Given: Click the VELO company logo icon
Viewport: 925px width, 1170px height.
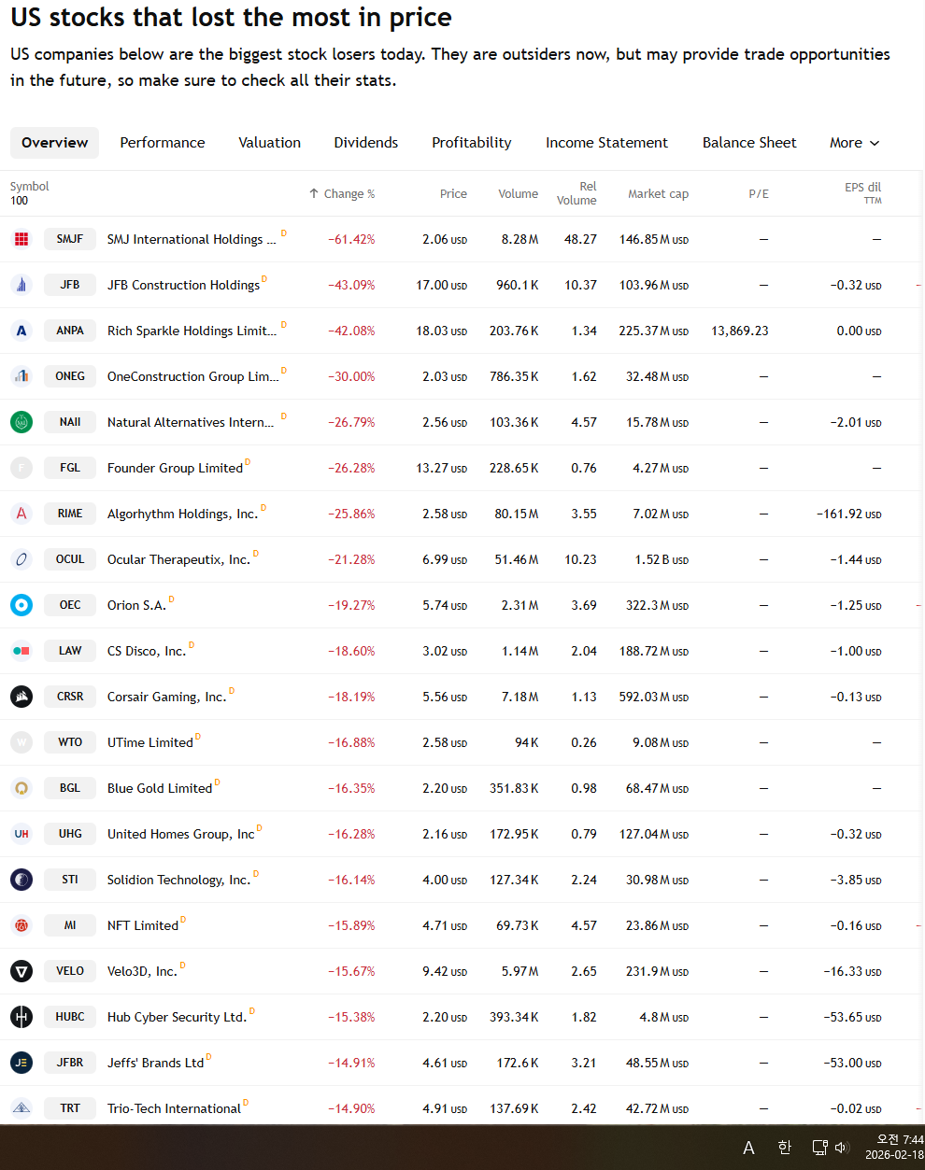Looking at the screenshot, I should click(x=21, y=971).
